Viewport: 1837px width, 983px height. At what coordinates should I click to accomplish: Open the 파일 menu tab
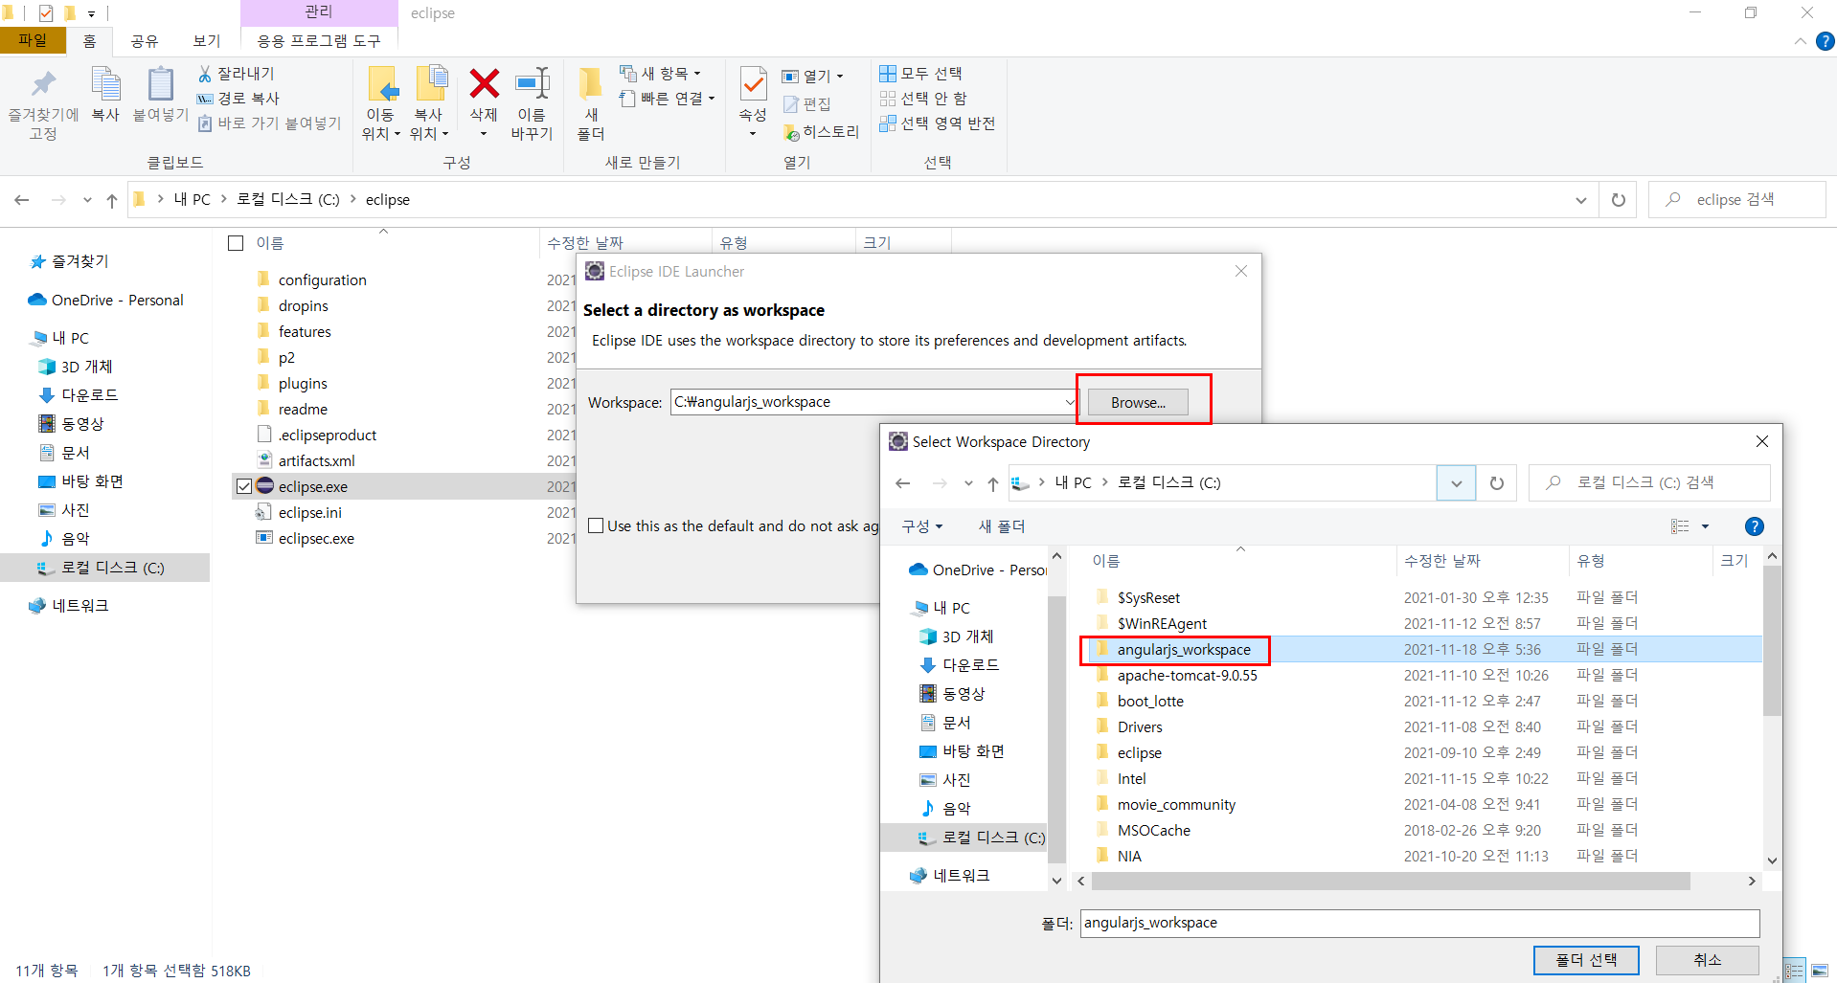tap(33, 40)
